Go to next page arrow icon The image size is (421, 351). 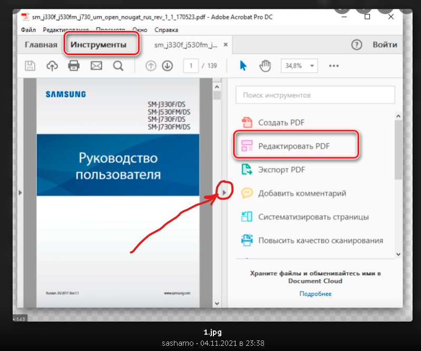tap(167, 66)
